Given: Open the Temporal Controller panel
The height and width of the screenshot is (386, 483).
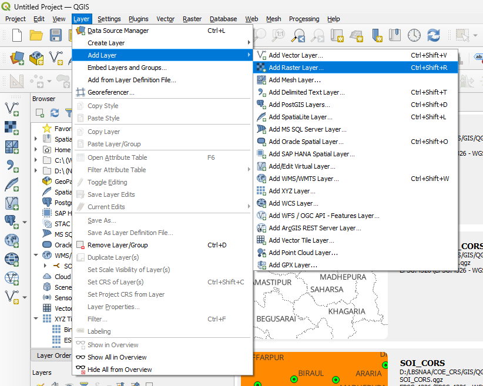Looking at the screenshot, I should click(x=414, y=35).
